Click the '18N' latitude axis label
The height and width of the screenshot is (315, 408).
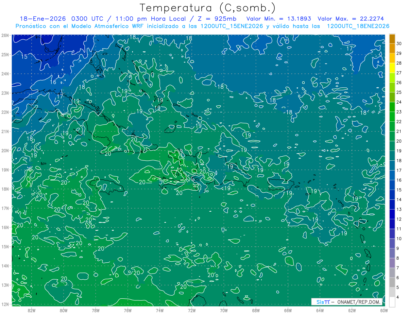[5, 189]
